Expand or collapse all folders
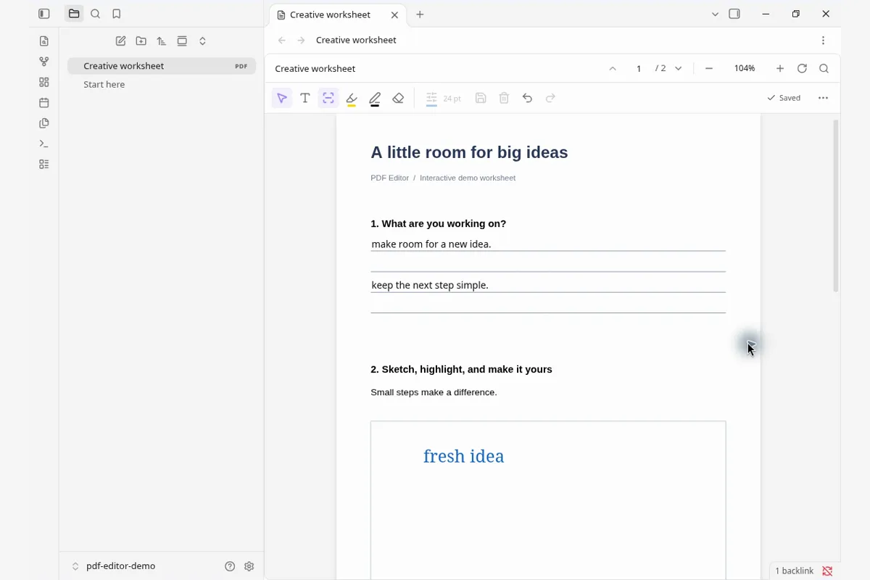870x580 pixels. coord(202,41)
